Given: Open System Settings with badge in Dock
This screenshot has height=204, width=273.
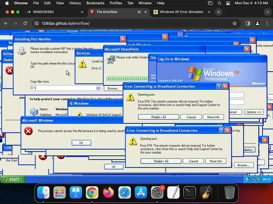Looking at the screenshot, I should tap(157, 192).
